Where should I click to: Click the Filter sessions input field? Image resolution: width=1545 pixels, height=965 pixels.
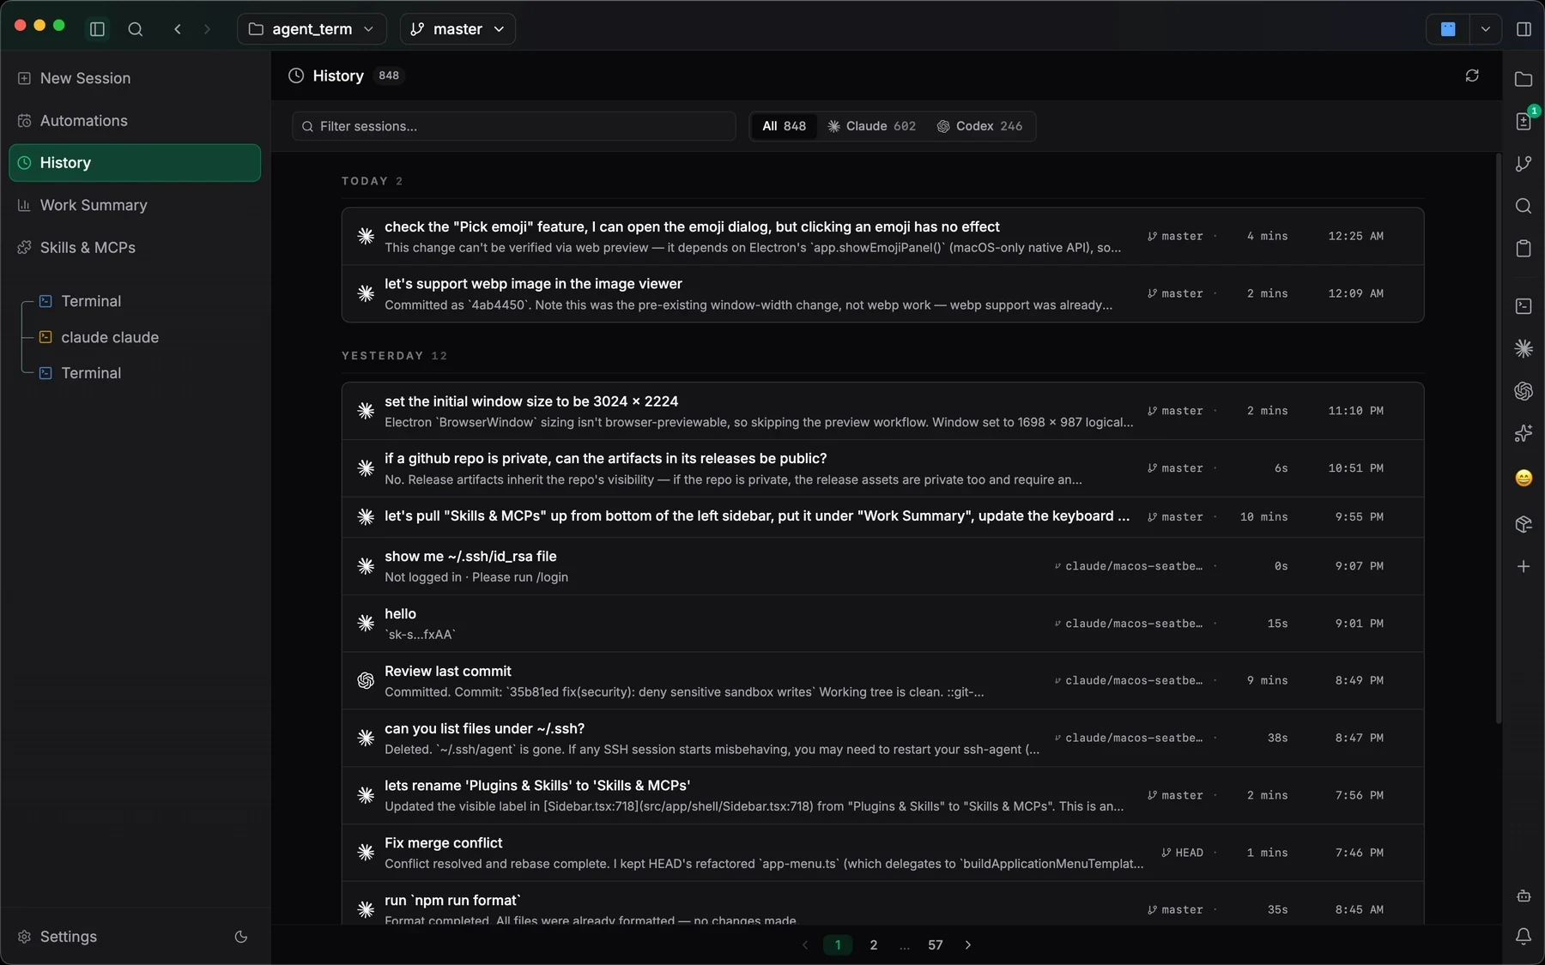513,126
